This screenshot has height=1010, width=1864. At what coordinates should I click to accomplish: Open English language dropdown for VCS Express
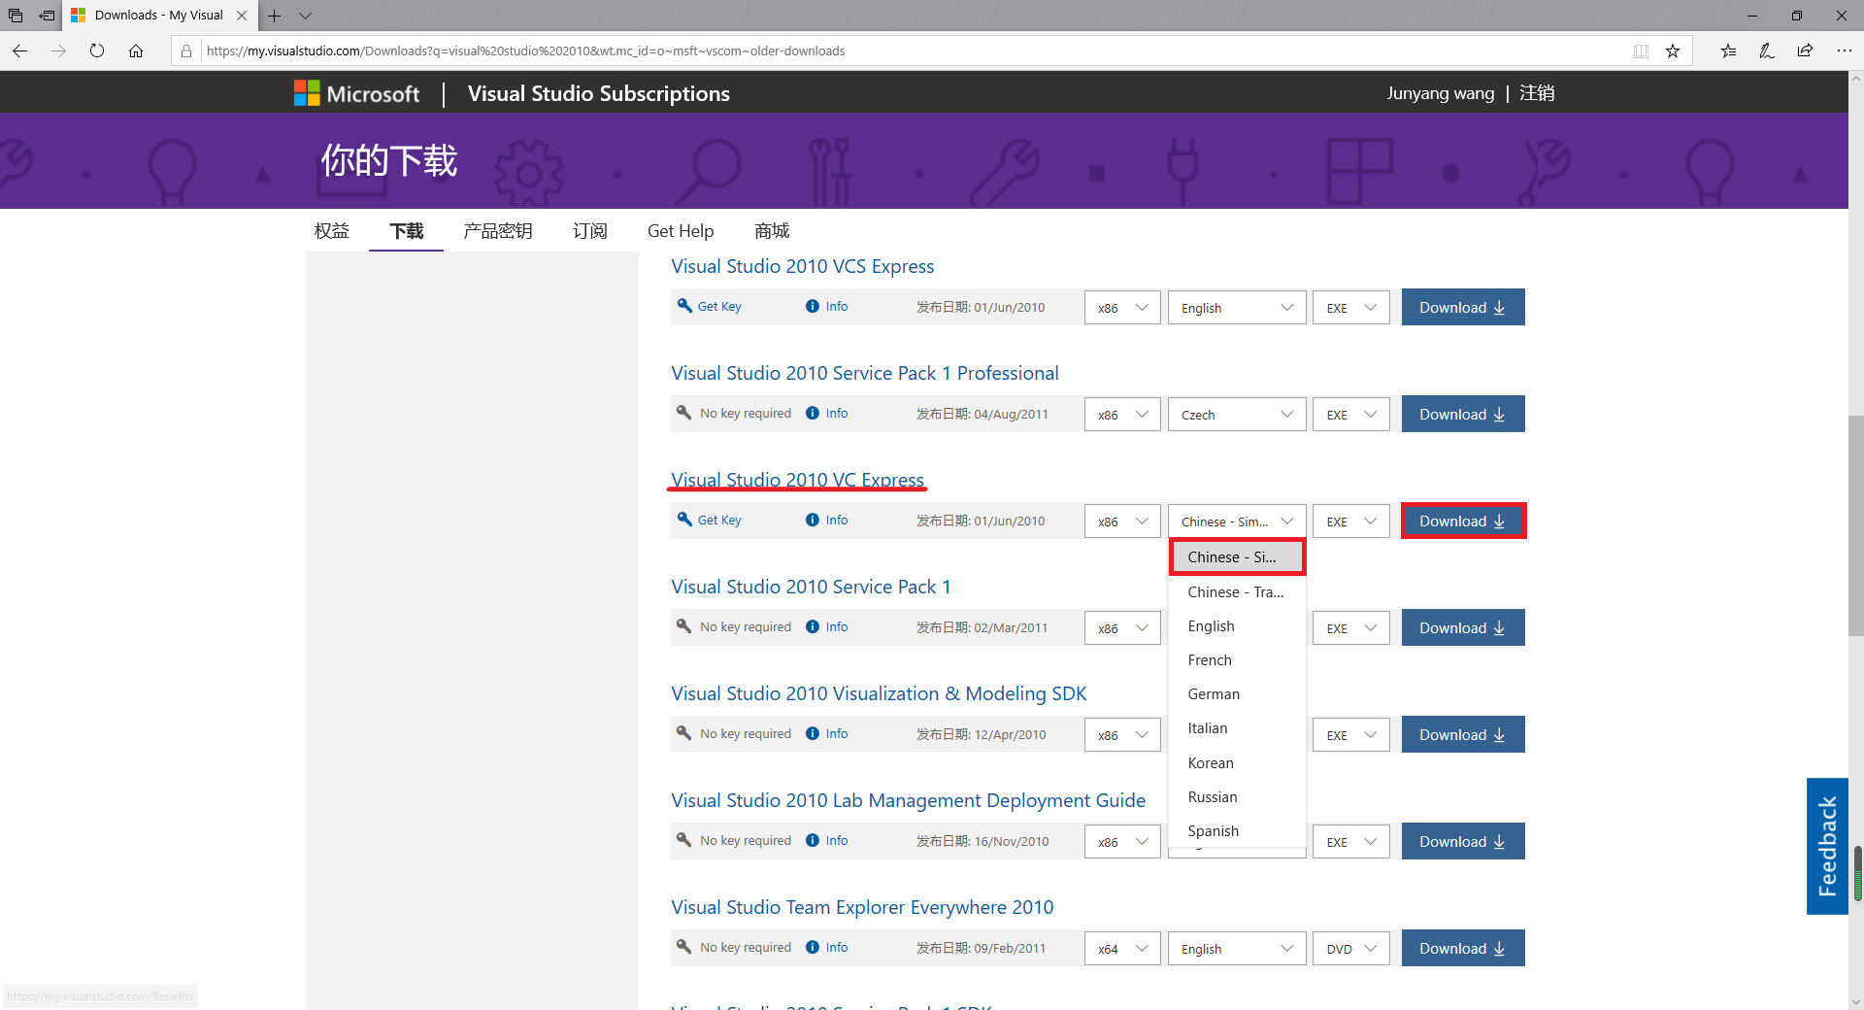point(1237,307)
